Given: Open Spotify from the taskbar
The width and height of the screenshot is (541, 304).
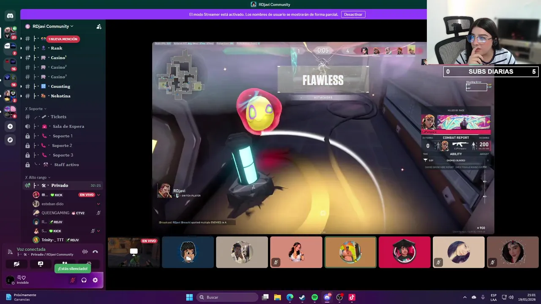Looking at the screenshot, I should pos(314,297).
